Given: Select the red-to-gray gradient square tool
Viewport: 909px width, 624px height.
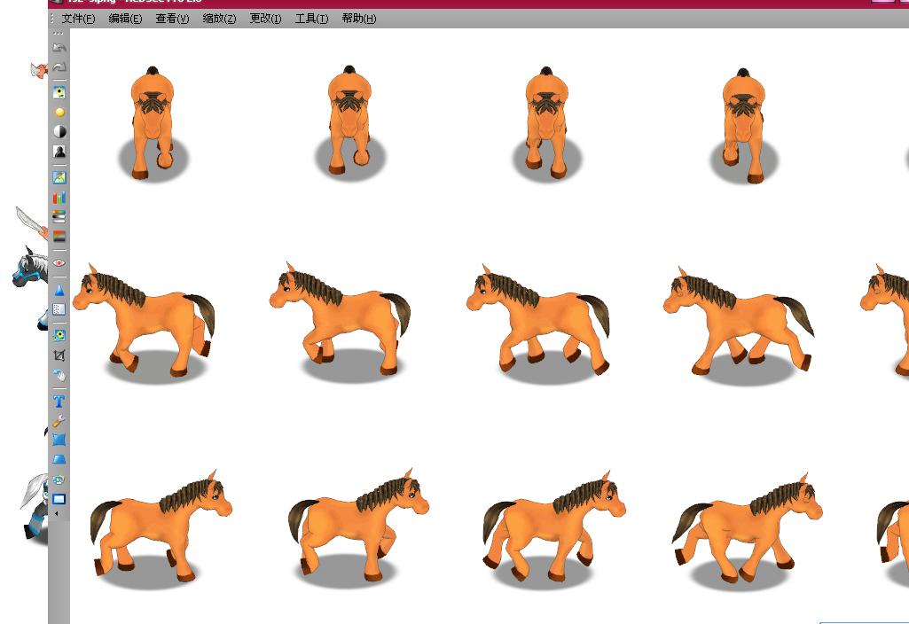Looking at the screenshot, I should [59, 237].
